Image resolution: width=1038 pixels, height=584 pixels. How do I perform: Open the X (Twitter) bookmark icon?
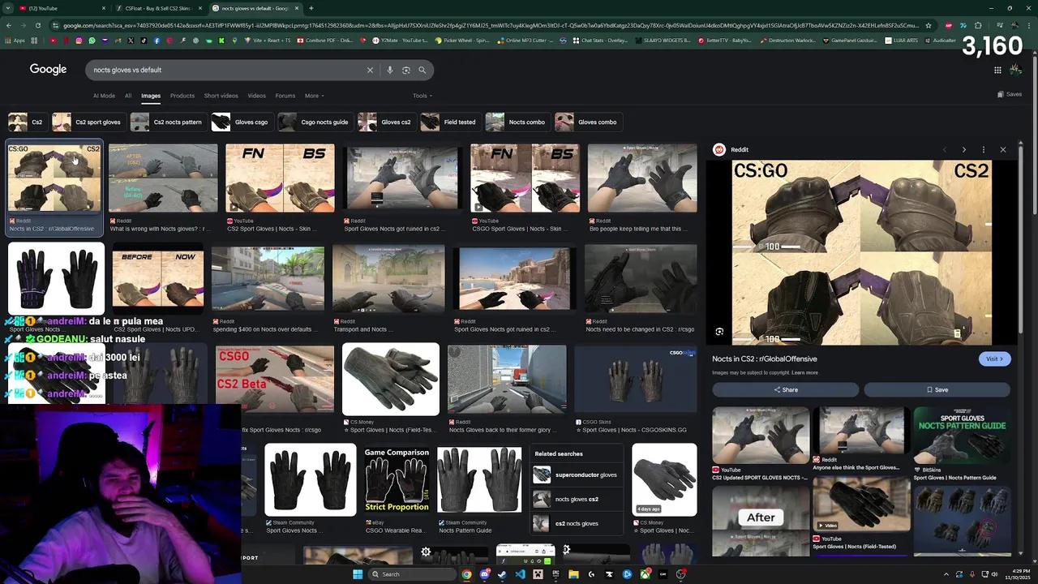131,40
